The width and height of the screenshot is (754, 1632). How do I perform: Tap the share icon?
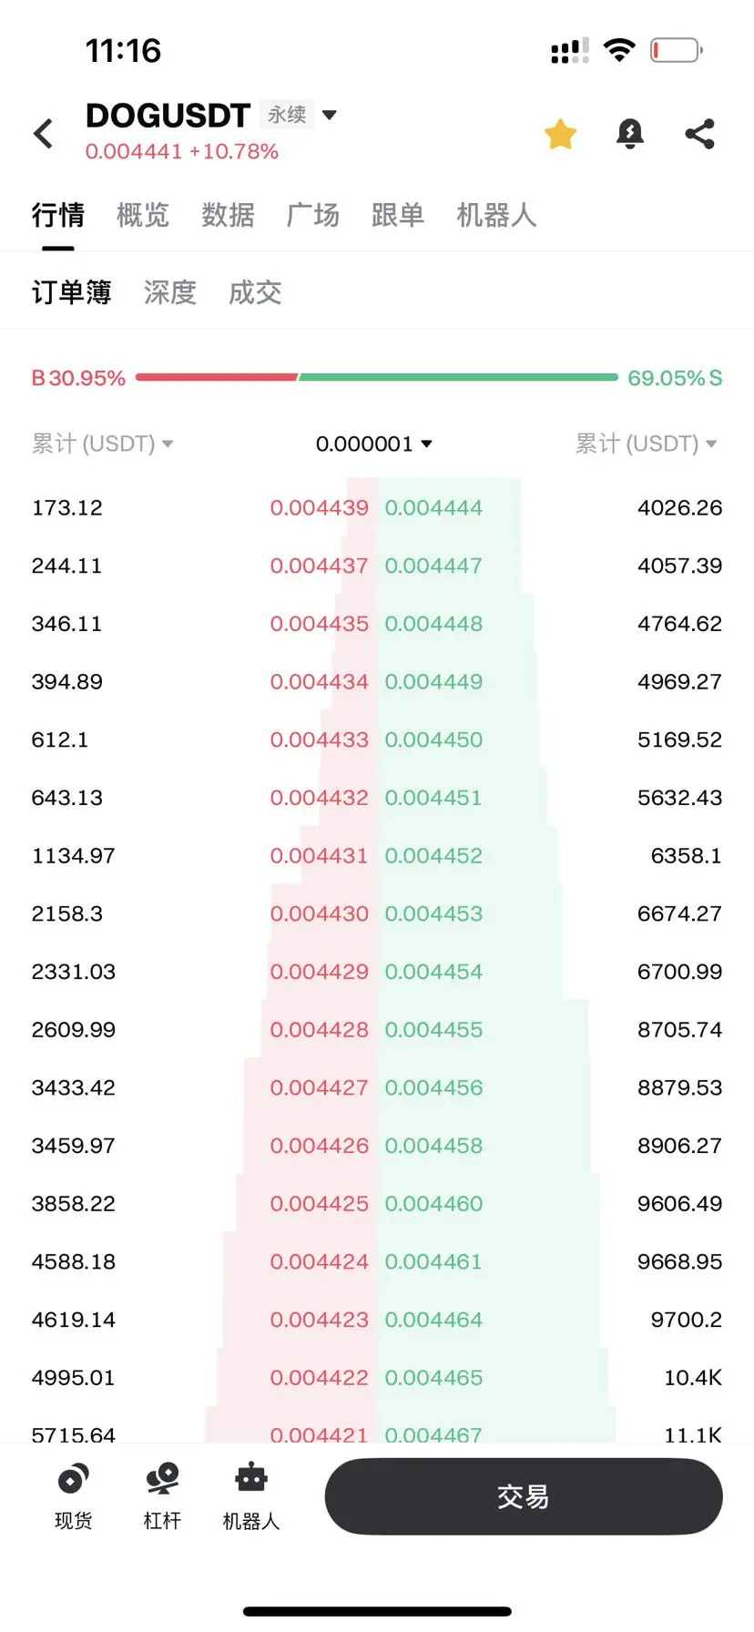(x=699, y=134)
